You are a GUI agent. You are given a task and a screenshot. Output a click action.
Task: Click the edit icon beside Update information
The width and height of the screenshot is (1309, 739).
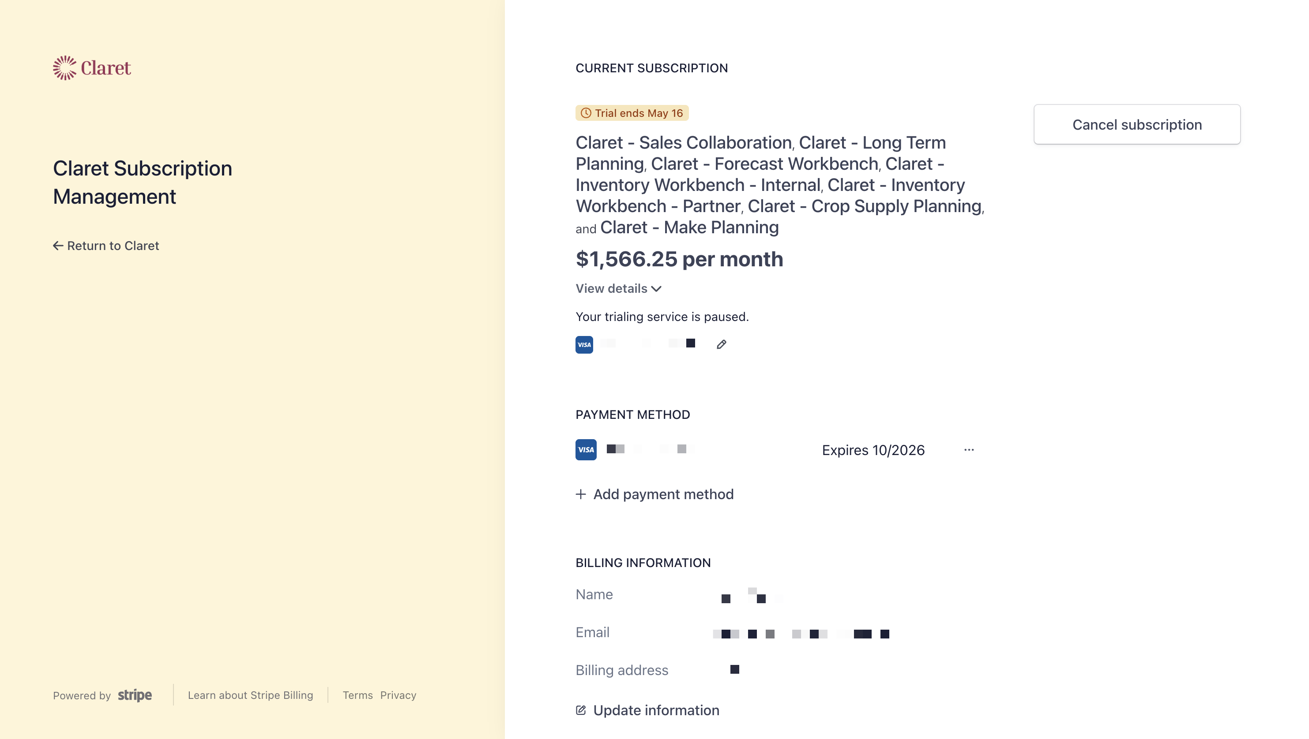580,710
